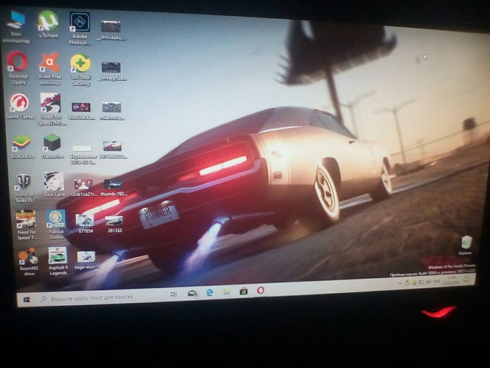Select the mk4mn0z image file
The height and width of the screenshot is (368, 490).
112,111
